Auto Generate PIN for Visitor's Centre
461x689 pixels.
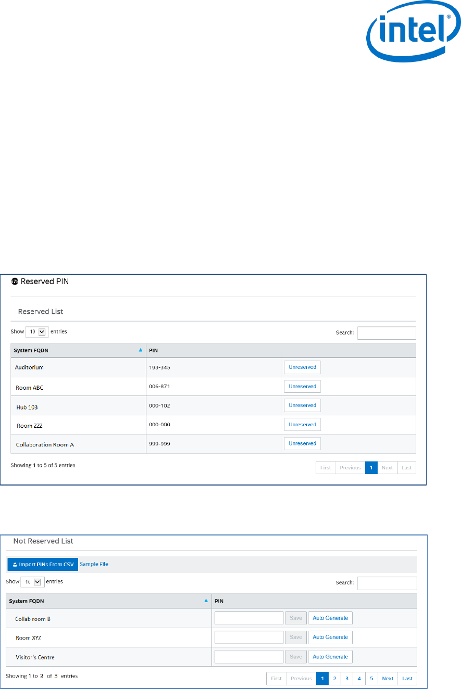(330, 657)
